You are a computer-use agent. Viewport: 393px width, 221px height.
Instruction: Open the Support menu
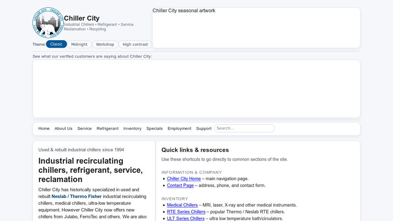pyautogui.click(x=204, y=129)
